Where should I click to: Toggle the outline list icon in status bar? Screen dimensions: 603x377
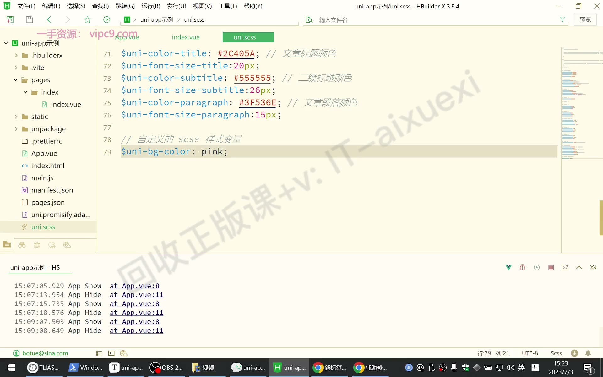pos(99,353)
